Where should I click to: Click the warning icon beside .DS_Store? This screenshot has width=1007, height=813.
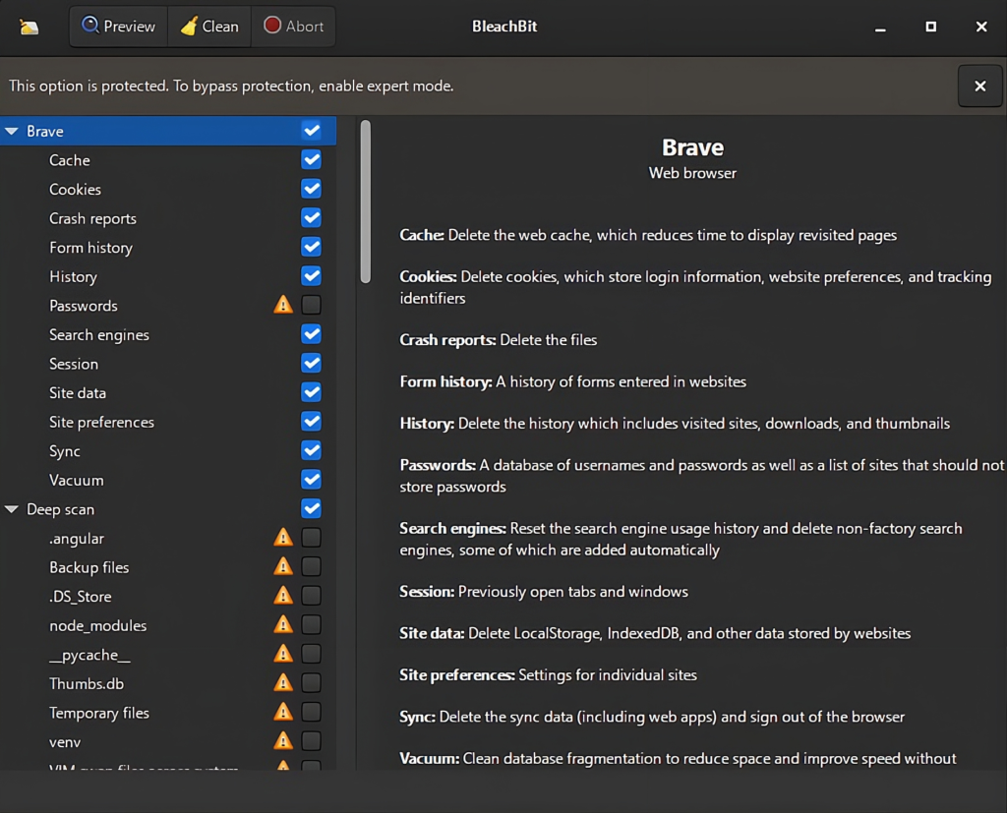(x=283, y=596)
